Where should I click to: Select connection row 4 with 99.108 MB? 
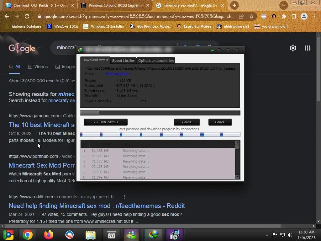pos(158,167)
